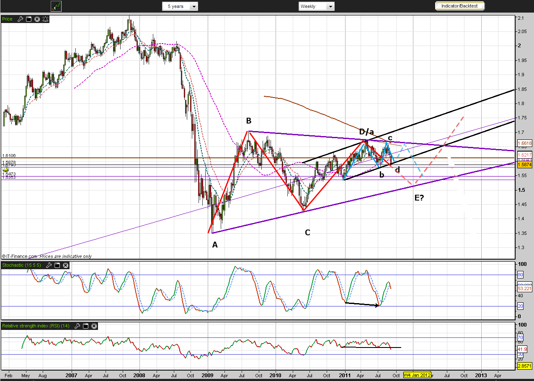The width and height of the screenshot is (534, 381).
Task: Maximize the Price chart panel
Action: click(28, 19)
